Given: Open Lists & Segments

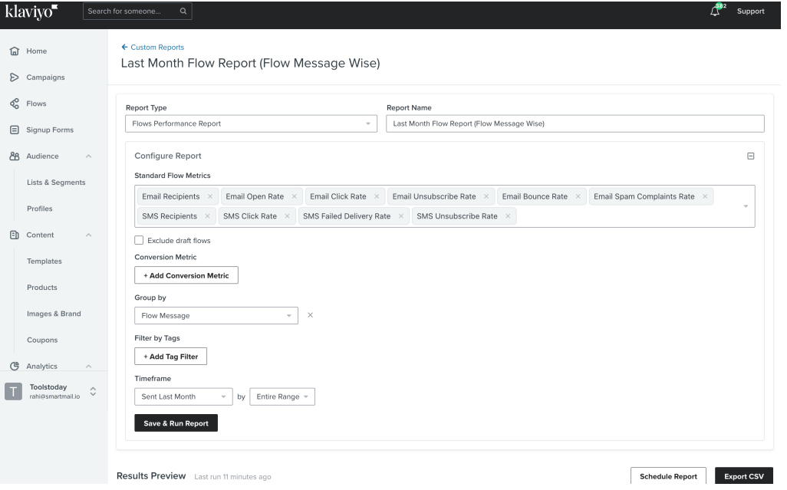Looking at the screenshot, I should coord(56,182).
